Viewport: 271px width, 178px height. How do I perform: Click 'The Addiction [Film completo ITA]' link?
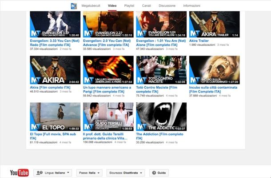coord(159,136)
